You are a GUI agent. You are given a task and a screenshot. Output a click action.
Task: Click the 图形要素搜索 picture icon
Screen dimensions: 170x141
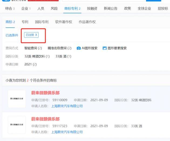tap(104, 48)
